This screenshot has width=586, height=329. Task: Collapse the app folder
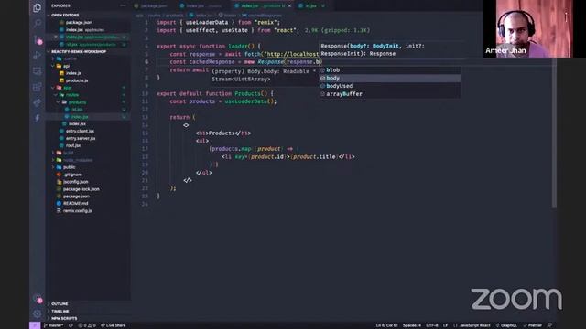67,88
